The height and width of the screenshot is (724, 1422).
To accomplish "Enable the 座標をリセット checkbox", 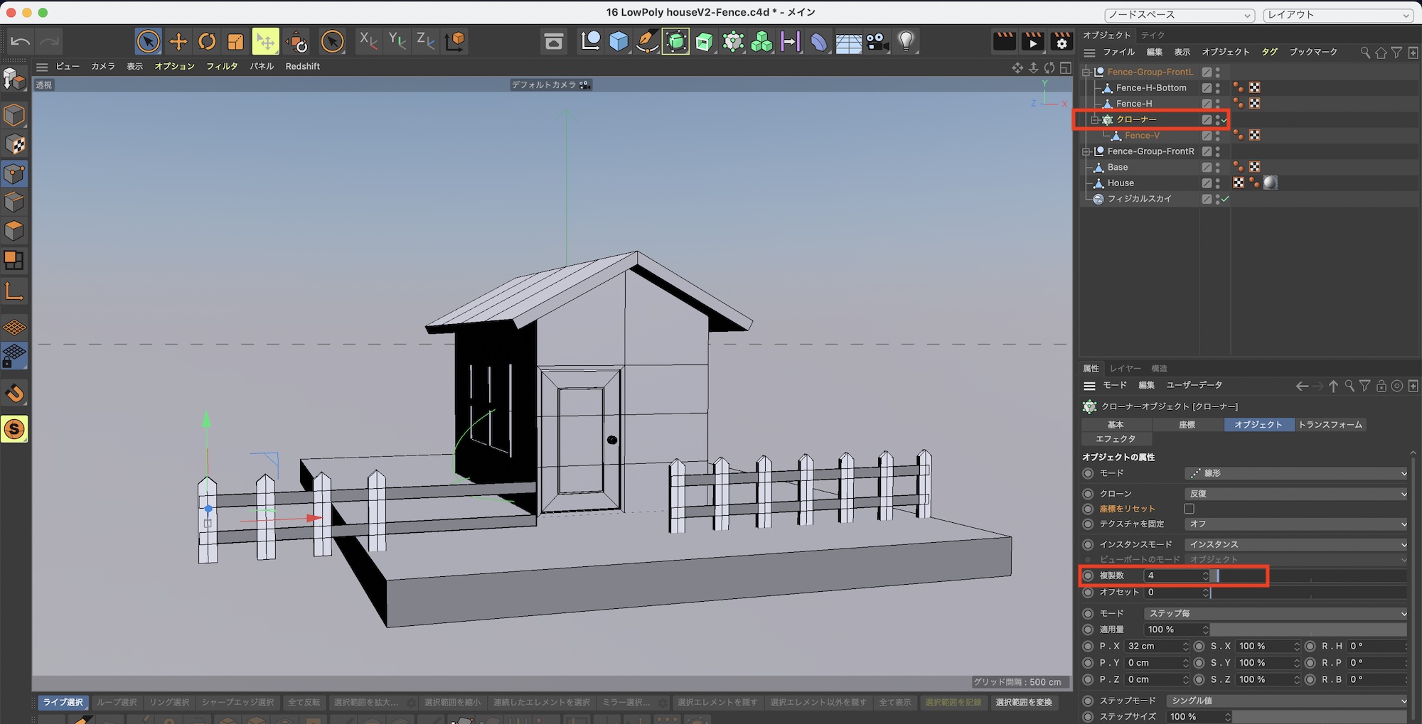I will click(1189, 509).
